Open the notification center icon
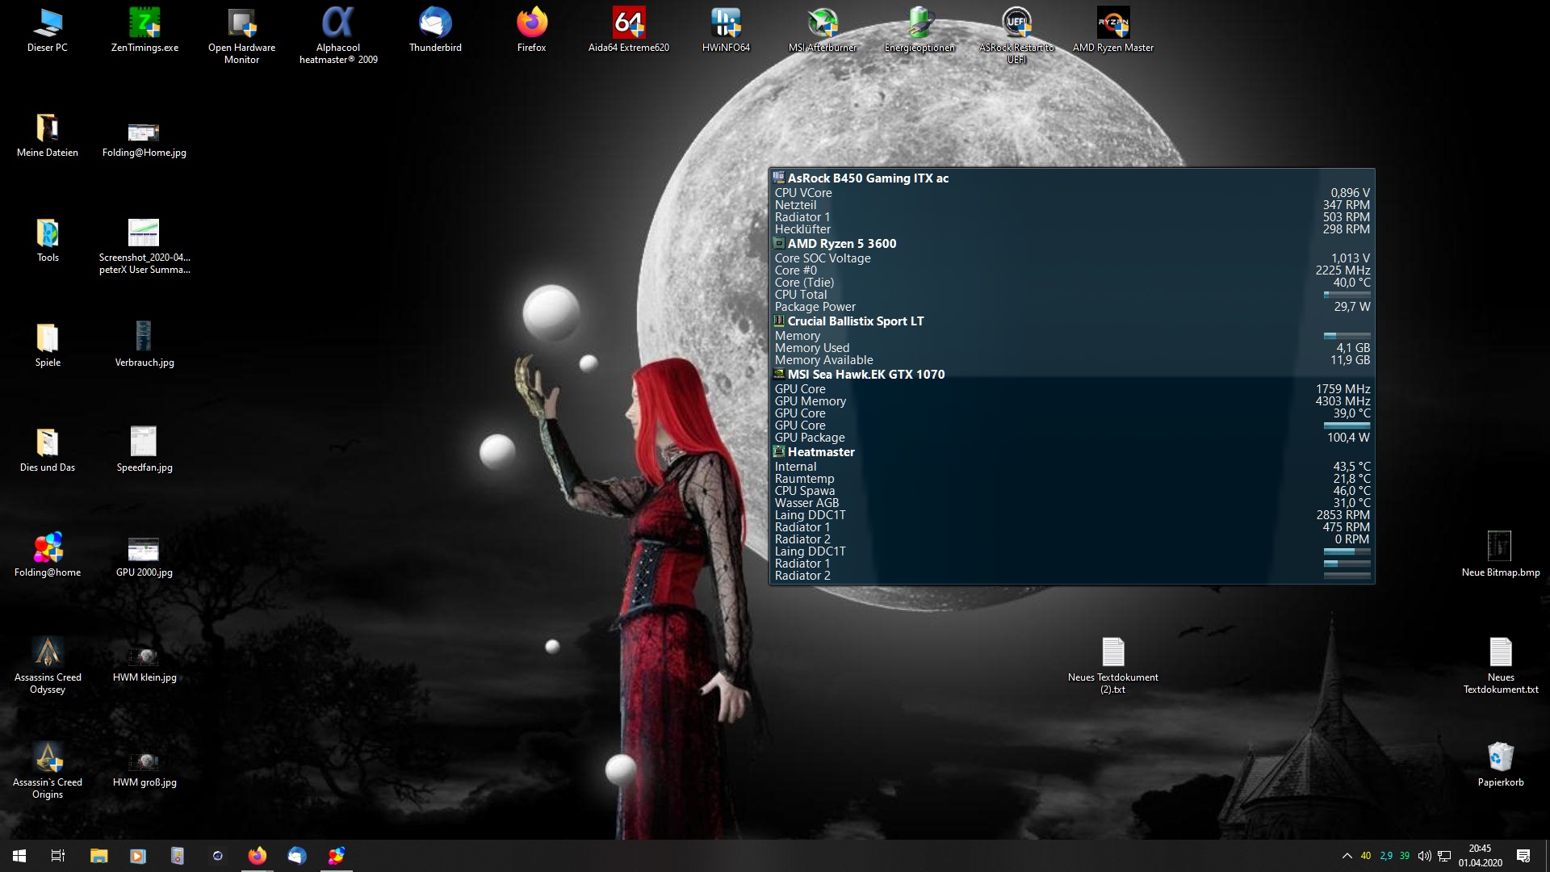 point(1523,856)
